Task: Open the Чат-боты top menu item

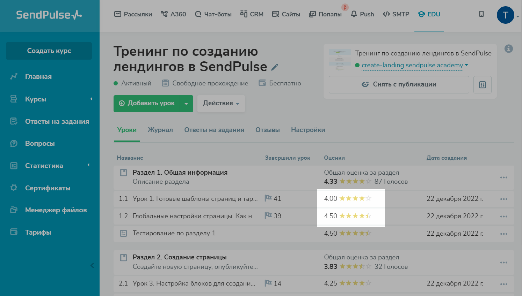Action: tap(213, 14)
